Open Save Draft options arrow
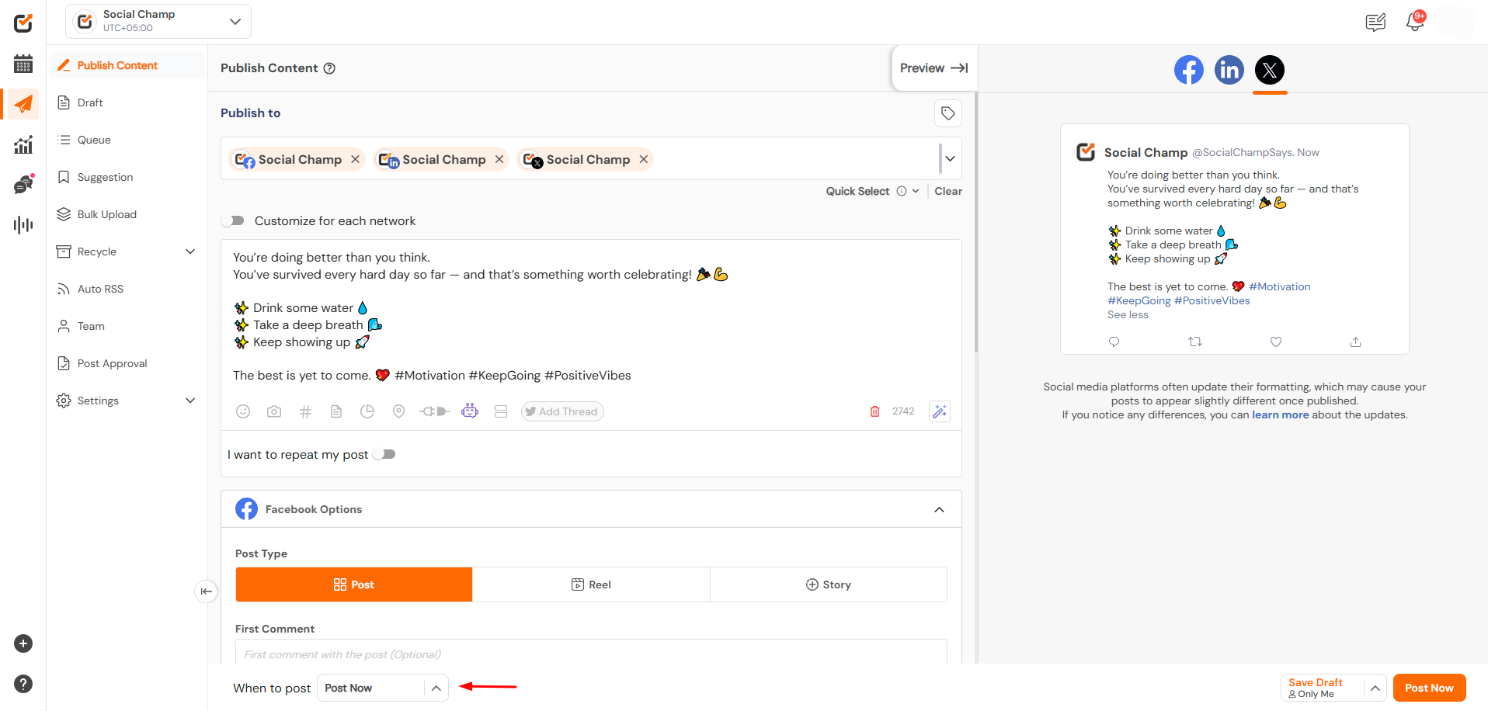 point(1375,688)
